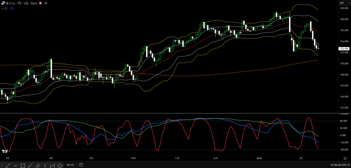This screenshot has width=351, height=168.
Task: Select the trend line drawing tool
Action: click(x=8, y=165)
